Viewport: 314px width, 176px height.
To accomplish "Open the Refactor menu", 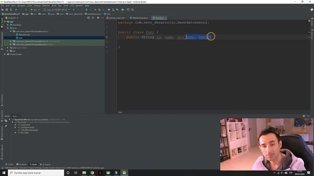I will pyautogui.click(x=46, y=5).
